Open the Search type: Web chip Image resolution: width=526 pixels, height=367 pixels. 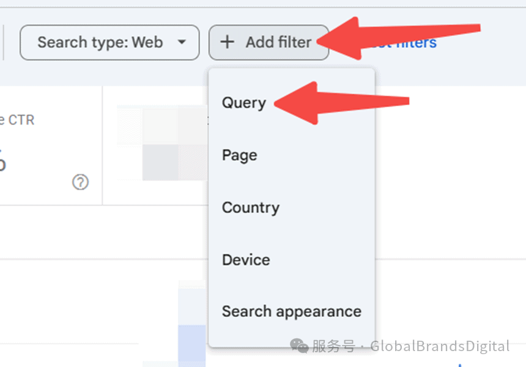point(109,43)
